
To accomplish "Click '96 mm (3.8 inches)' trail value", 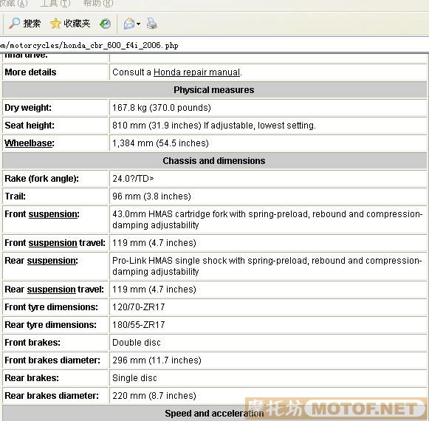I will click(x=151, y=196).
